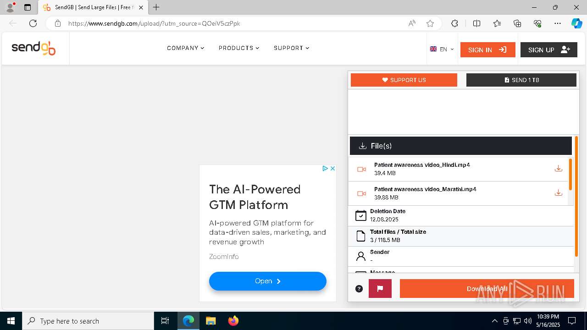Open the favorites list
This screenshot has width=587, height=330.
tap(497, 23)
